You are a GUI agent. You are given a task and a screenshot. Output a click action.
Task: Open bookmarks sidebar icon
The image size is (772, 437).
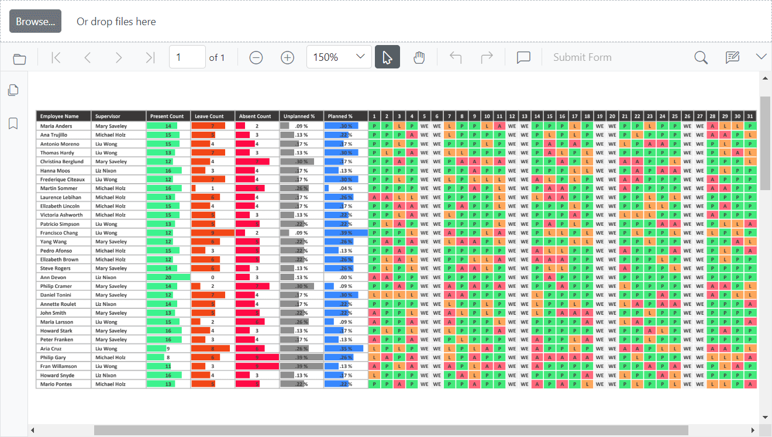(x=13, y=123)
